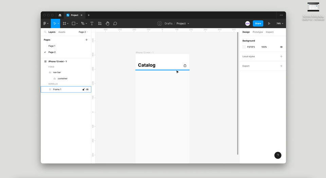Select the Rectangle shape tool
Image resolution: width=326 pixels, height=178 pixels.
[73, 23]
